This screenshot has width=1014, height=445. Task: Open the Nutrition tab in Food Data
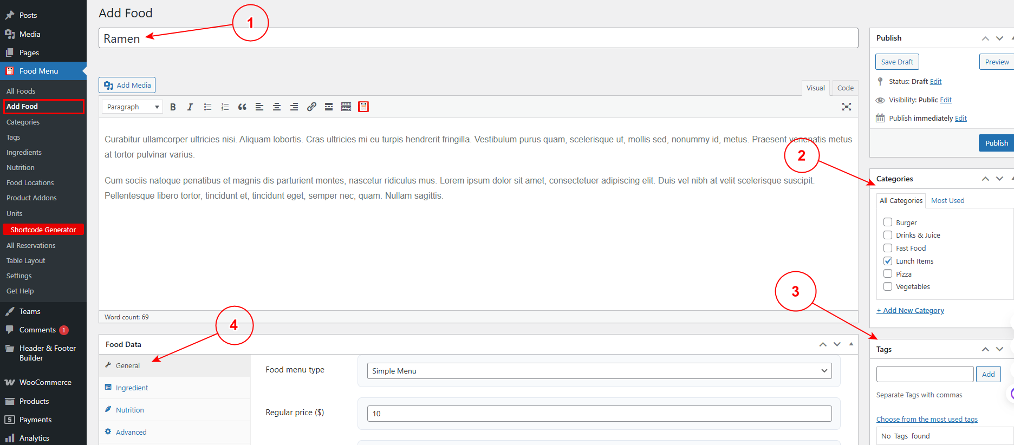(x=175, y=410)
